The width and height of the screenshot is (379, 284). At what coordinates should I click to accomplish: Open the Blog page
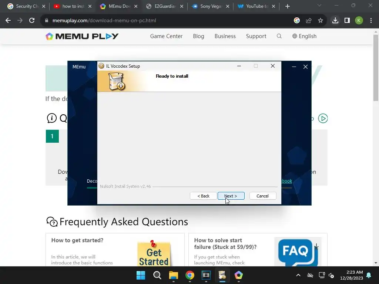pyautogui.click(x=198, y=36)
